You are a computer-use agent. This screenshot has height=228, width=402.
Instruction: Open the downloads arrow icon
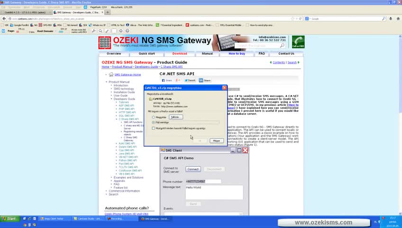pyautogui.click(x=391, y=19)
